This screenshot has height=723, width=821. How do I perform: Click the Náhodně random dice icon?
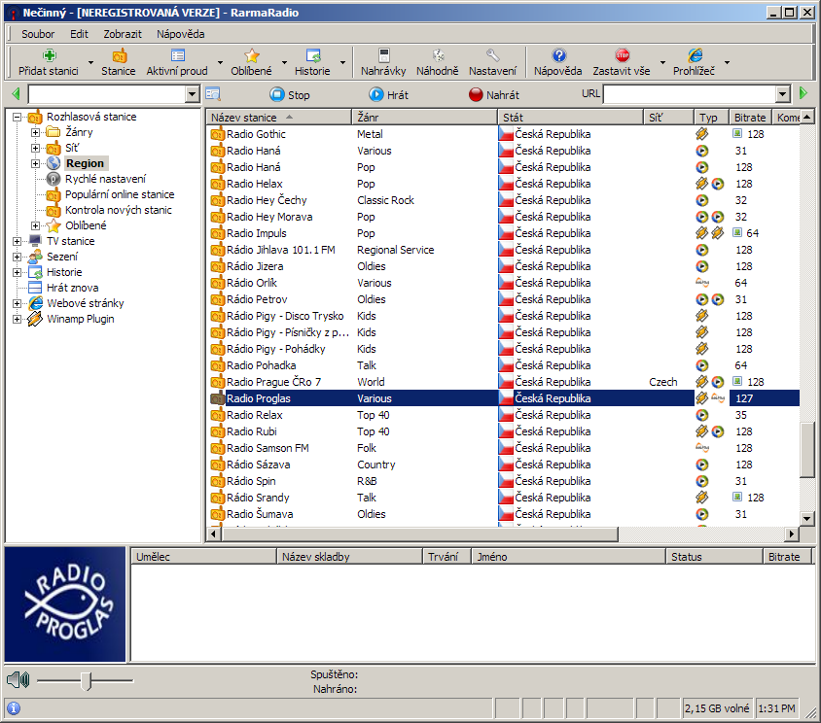[439, 55]
